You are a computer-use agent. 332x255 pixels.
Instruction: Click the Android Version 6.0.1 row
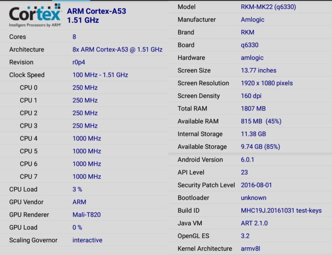(x=251, y=159)
